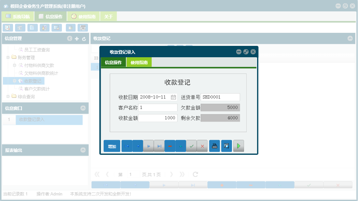This screenshot has width=358, height=201.
Task: Add a new node via the plus icon
Action: point(77,38)
